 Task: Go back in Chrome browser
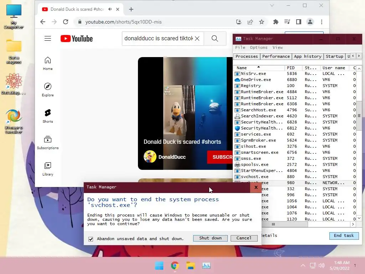click(43, 22)
